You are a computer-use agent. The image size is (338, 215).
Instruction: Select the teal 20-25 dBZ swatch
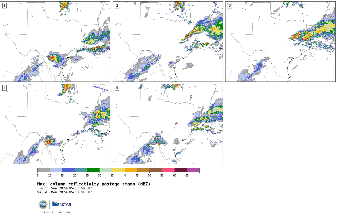pos(81,170)
